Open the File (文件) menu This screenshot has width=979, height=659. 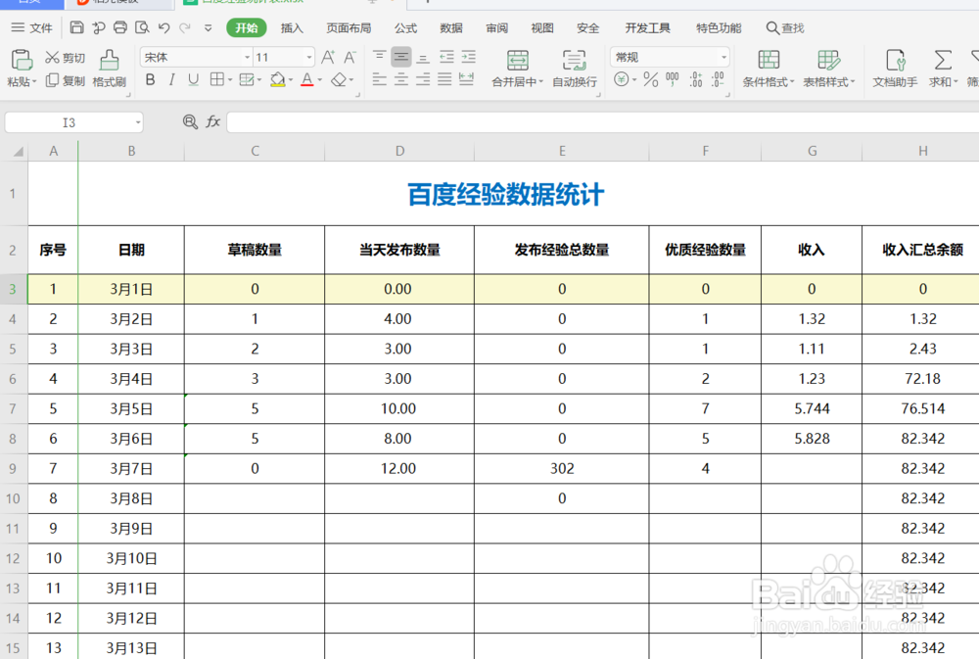click(32, 27)
